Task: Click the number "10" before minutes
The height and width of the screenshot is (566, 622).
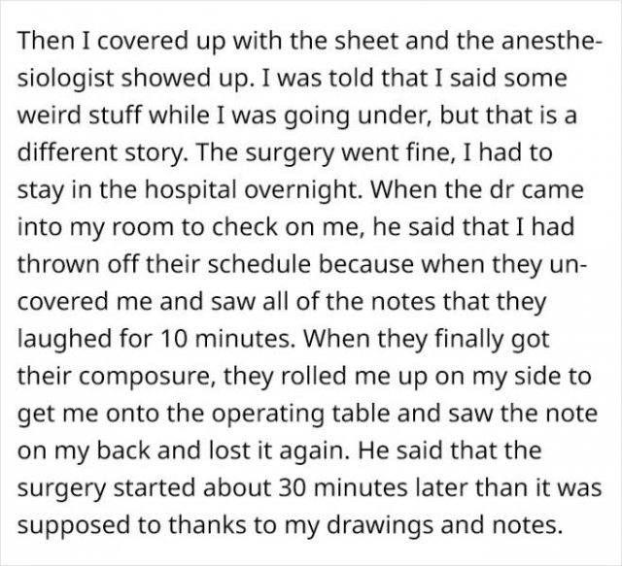Action: point(173,340)
